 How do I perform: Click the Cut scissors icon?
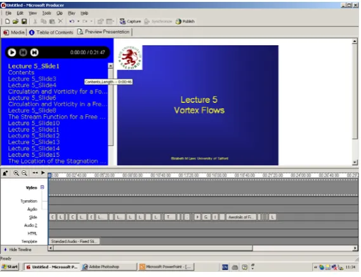pos(36,22)
